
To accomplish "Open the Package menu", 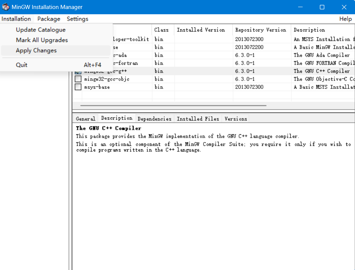I will coord(49,19).
